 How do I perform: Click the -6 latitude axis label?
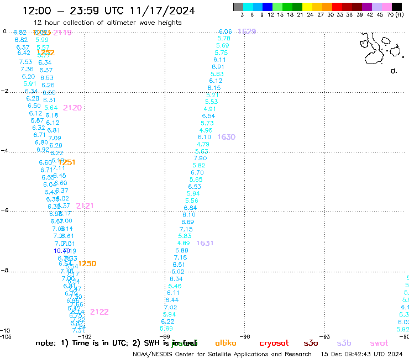[x=4, y=210]
